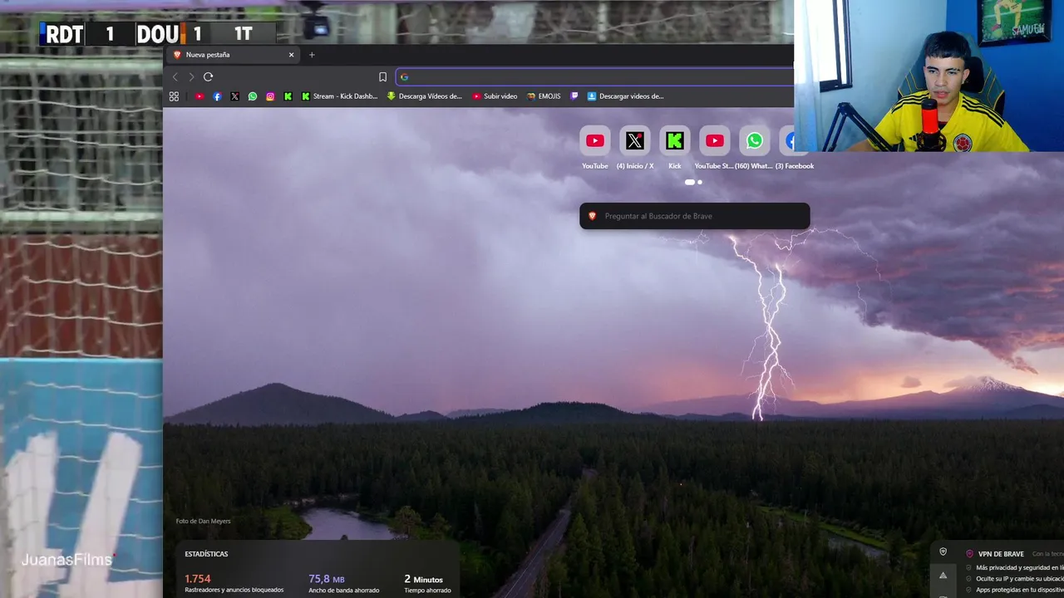Click the ESTADÍSTICAS heading
This screenshot has height=598, width=1064.
[206, 554]
